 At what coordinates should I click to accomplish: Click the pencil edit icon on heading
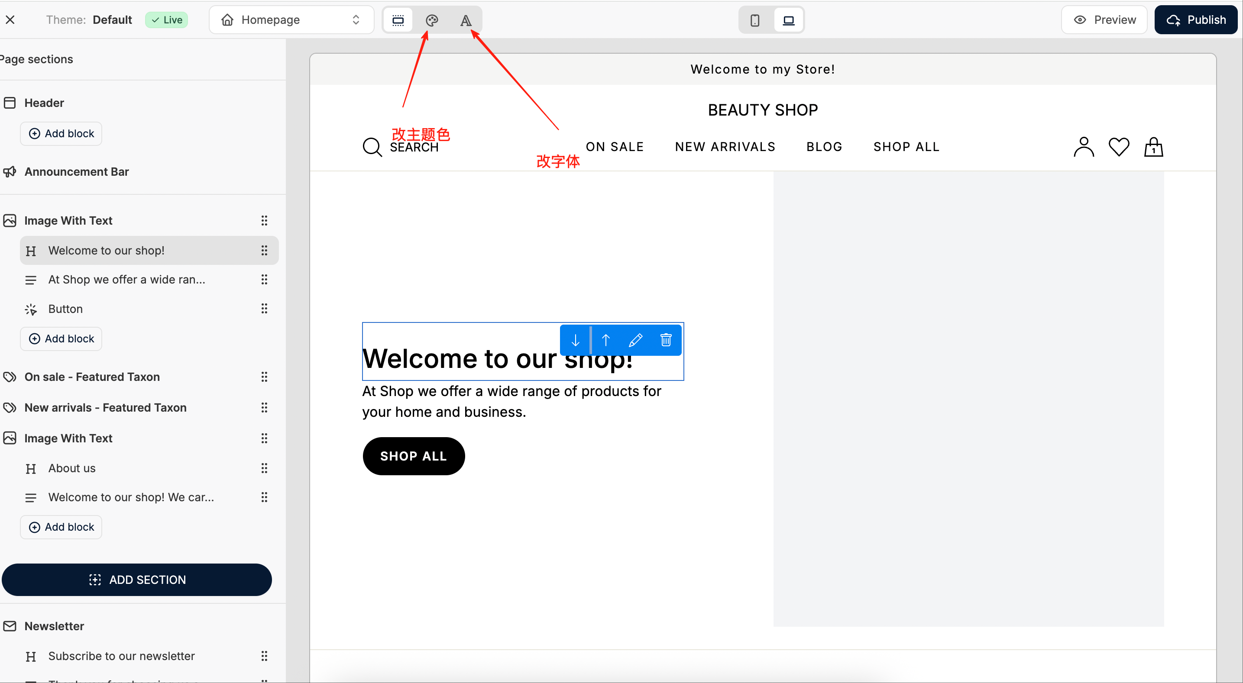point(635,340)
